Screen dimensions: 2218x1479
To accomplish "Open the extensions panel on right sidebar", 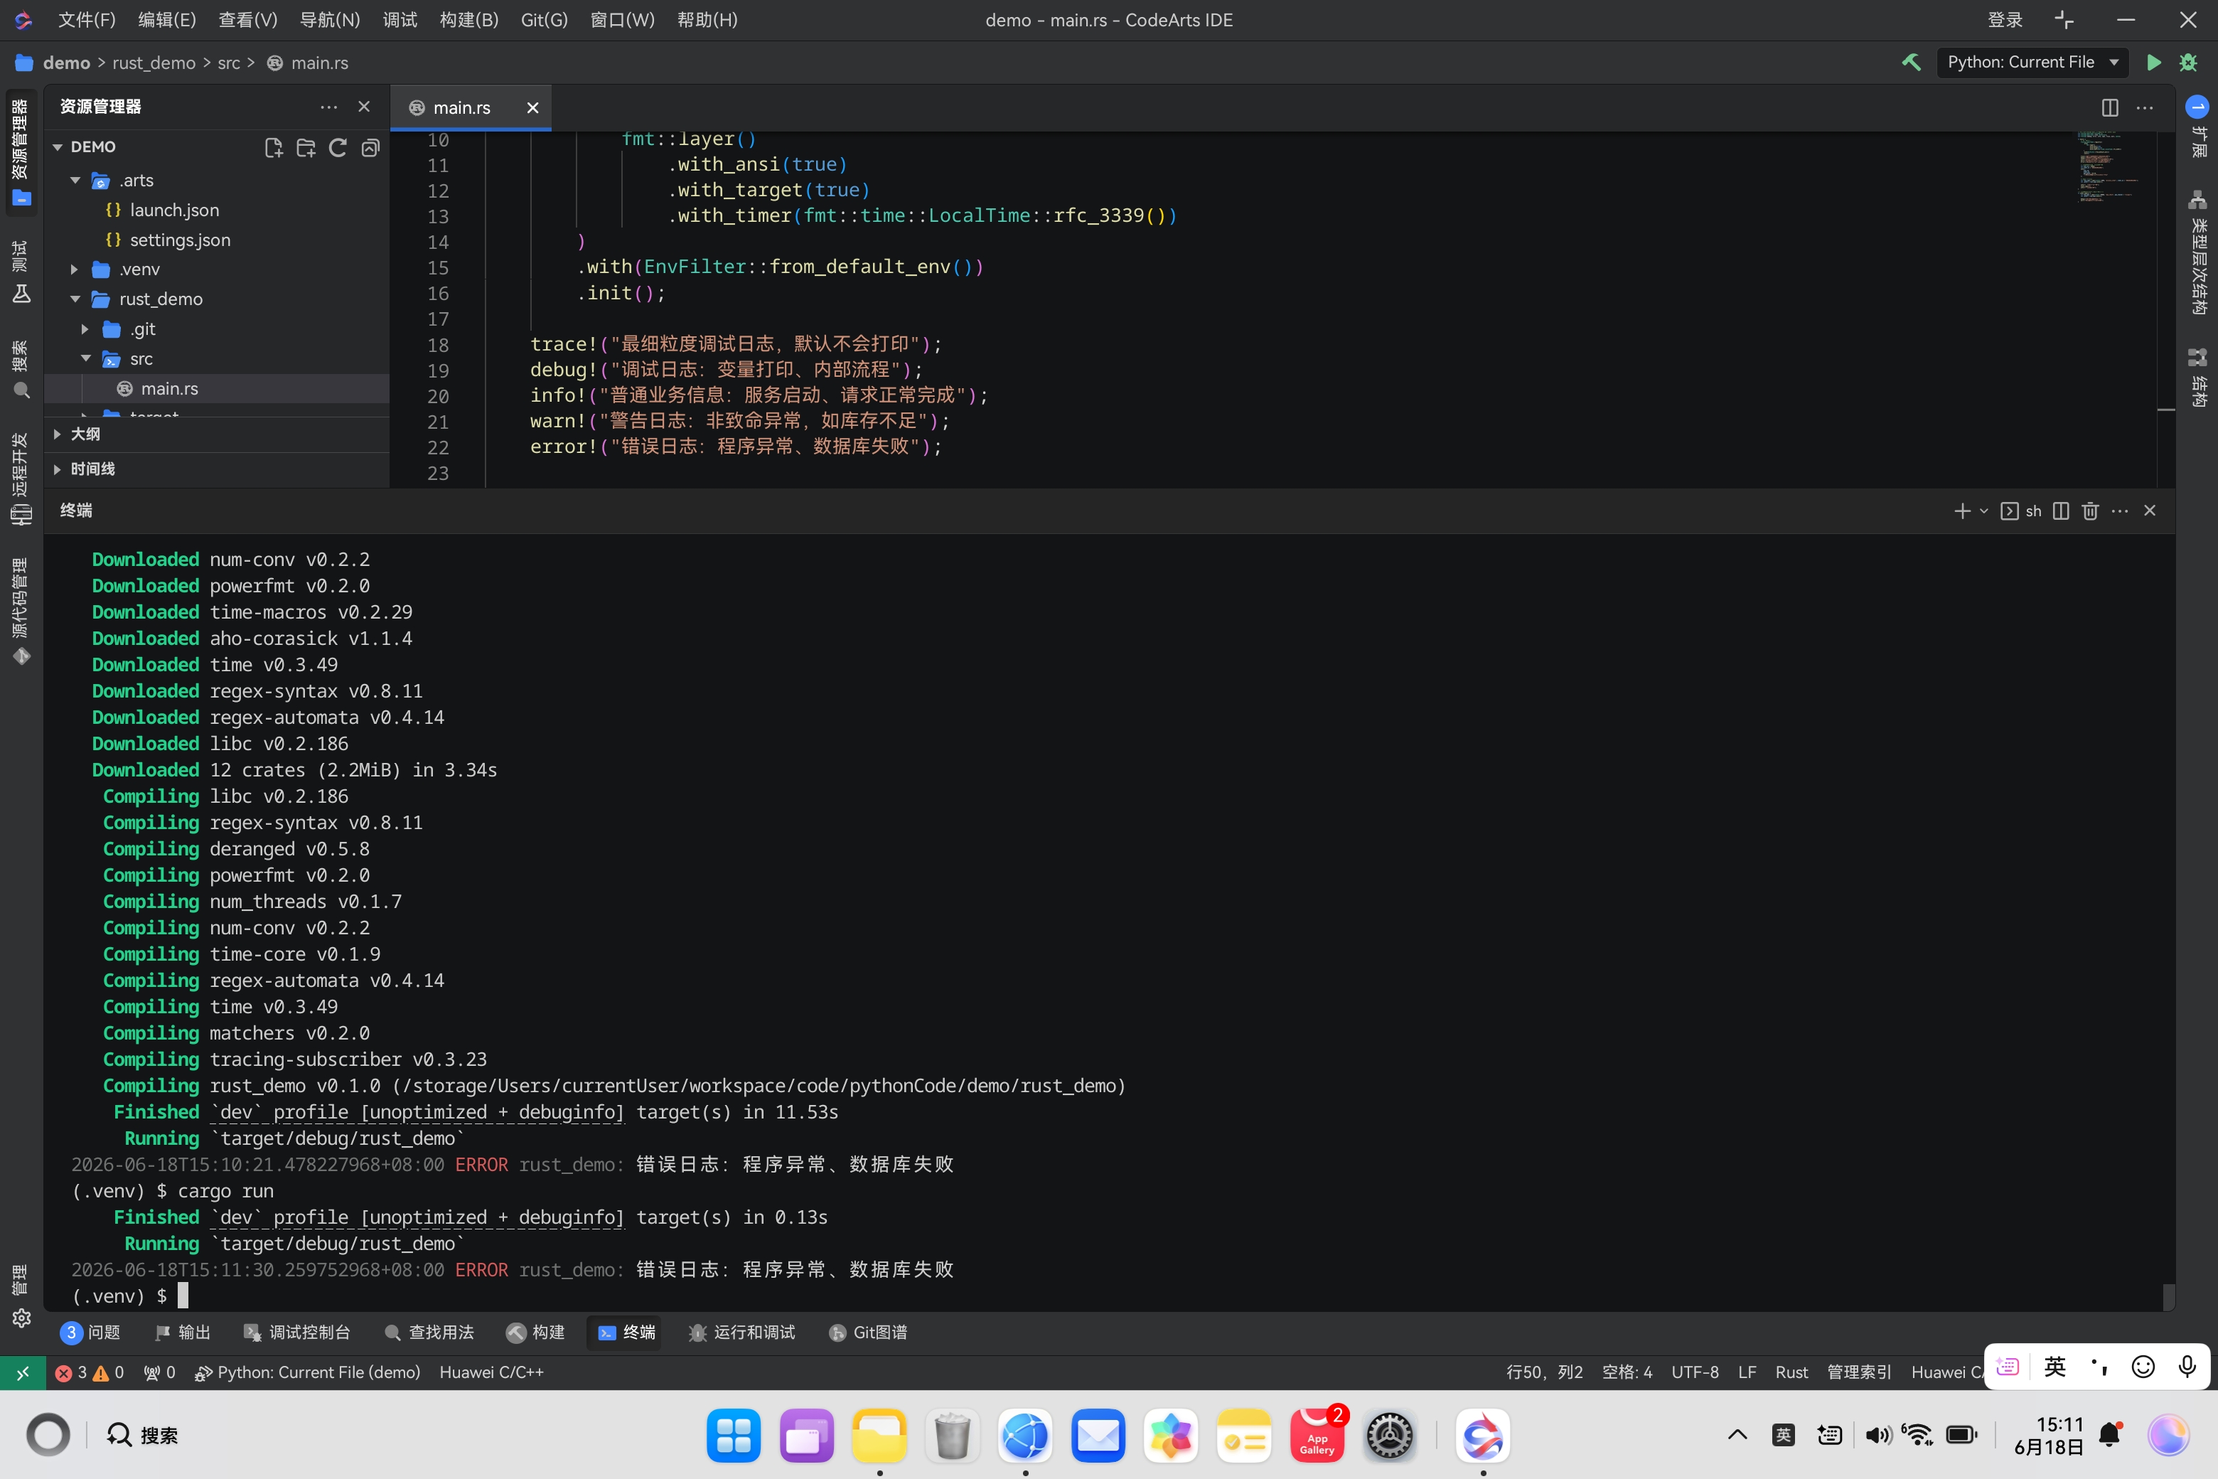I will [2197, 127].
